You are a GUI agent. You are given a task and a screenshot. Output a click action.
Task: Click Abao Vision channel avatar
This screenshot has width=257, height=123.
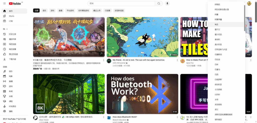click(x=35, y=118)
